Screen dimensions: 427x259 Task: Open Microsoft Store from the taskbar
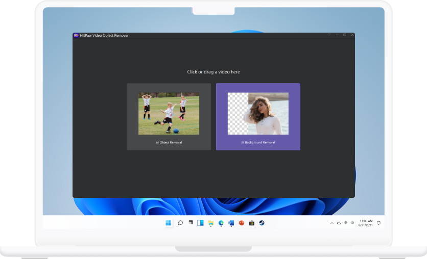(251, 223)
